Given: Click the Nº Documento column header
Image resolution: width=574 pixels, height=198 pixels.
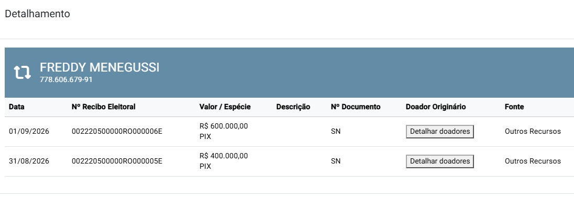Looking at the screenshot, I should pos(356,107).
